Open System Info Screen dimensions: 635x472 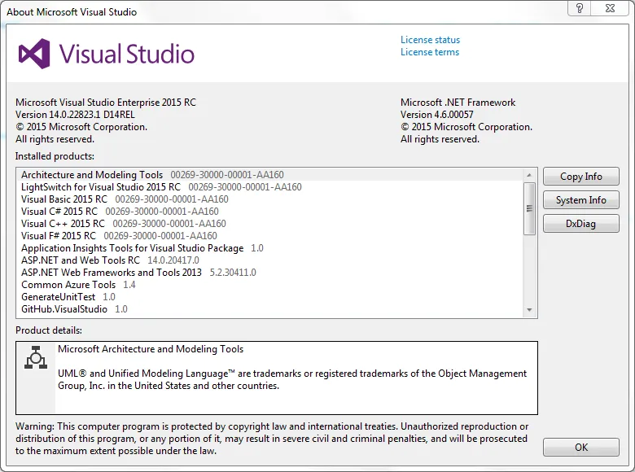pos(580,200)
